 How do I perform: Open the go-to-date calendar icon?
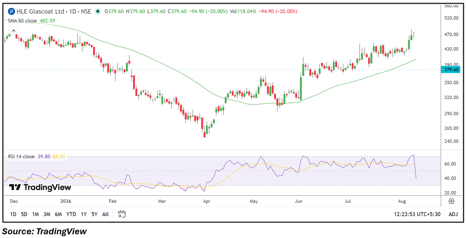(122, 214)
